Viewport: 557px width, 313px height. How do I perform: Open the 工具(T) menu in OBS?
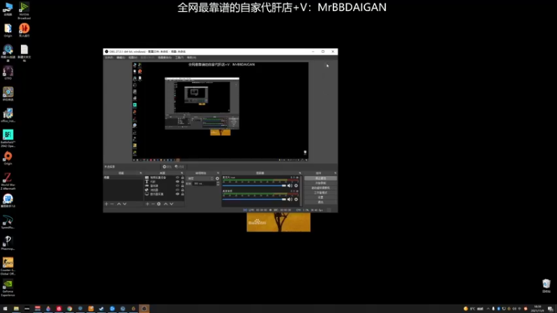180,58
